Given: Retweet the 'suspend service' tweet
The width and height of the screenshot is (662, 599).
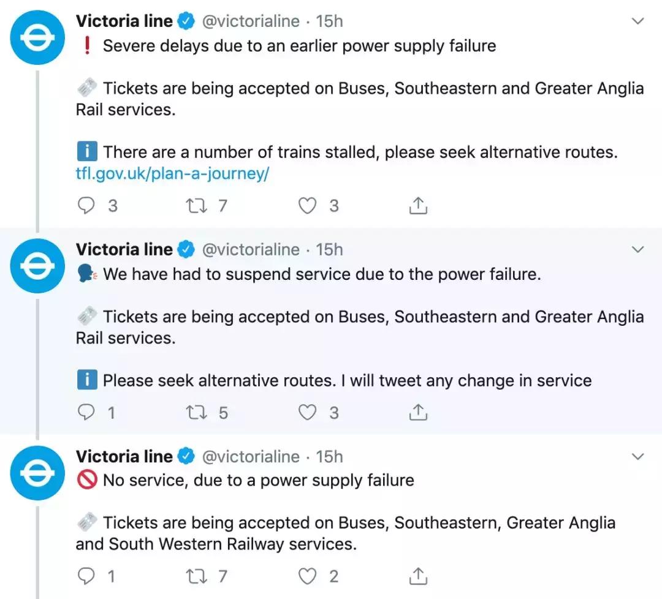Looking at the screenshot, I should click(x=197, y=413).
